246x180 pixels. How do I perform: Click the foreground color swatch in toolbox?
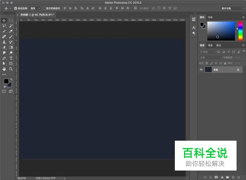pyautogui.click(x=6, y=81)
